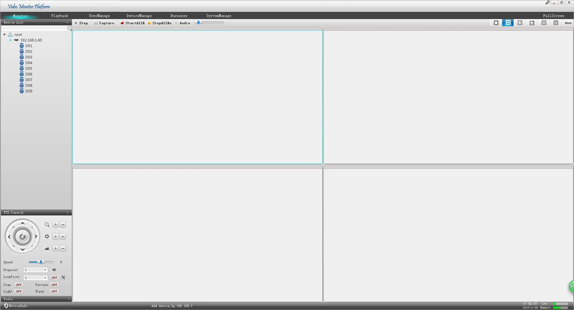Open the SystemManage tab
Screen dimensions: 574x310
219,16
